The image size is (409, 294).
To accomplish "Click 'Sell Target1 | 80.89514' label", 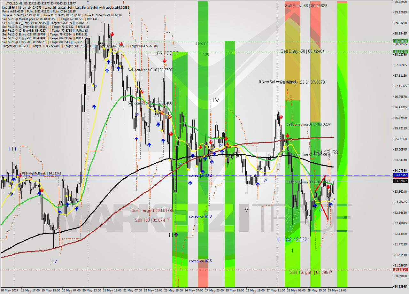I will coord(311,273).
